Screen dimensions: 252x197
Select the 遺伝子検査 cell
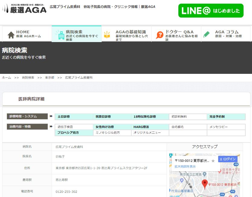point(74,127)
